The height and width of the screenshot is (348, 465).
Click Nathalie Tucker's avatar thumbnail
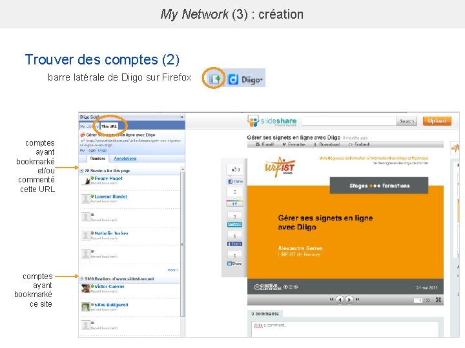tap(86, 236)
